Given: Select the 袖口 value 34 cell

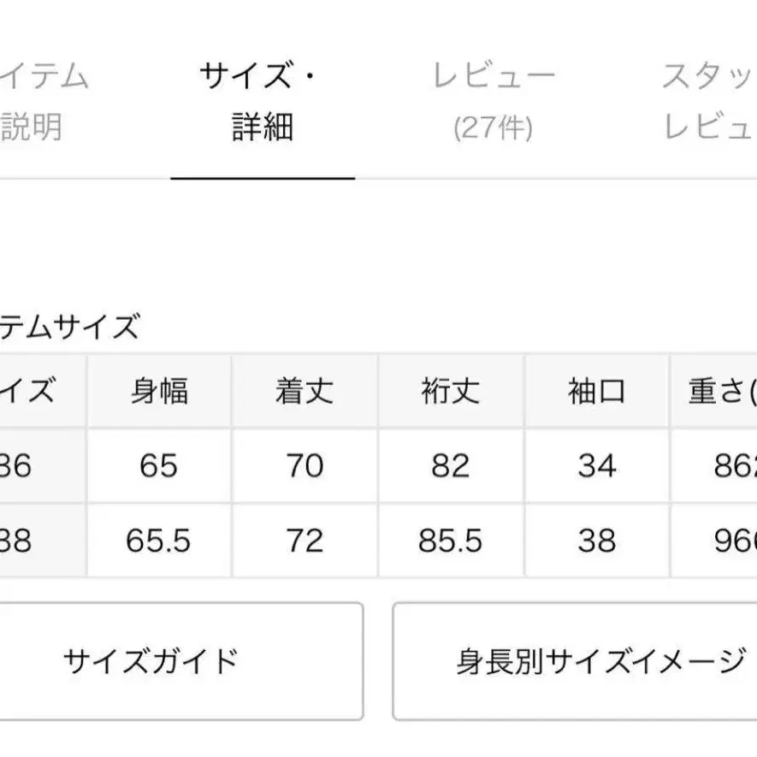Looking at the screenshot, I should tap(597, 466).
